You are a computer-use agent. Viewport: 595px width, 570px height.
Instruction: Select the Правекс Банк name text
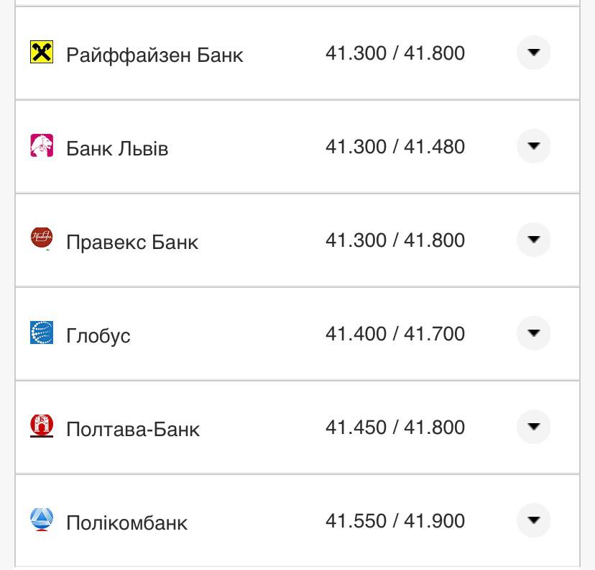(132, 242)
